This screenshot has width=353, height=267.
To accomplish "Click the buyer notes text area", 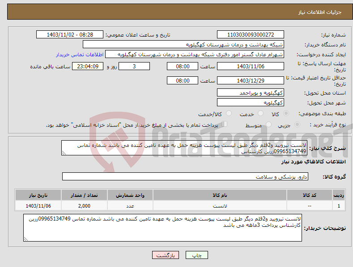I will tap(162, 228).
